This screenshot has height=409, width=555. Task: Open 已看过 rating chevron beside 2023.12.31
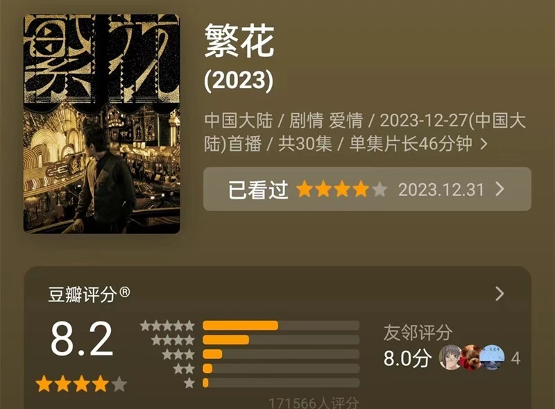point(499,189)
